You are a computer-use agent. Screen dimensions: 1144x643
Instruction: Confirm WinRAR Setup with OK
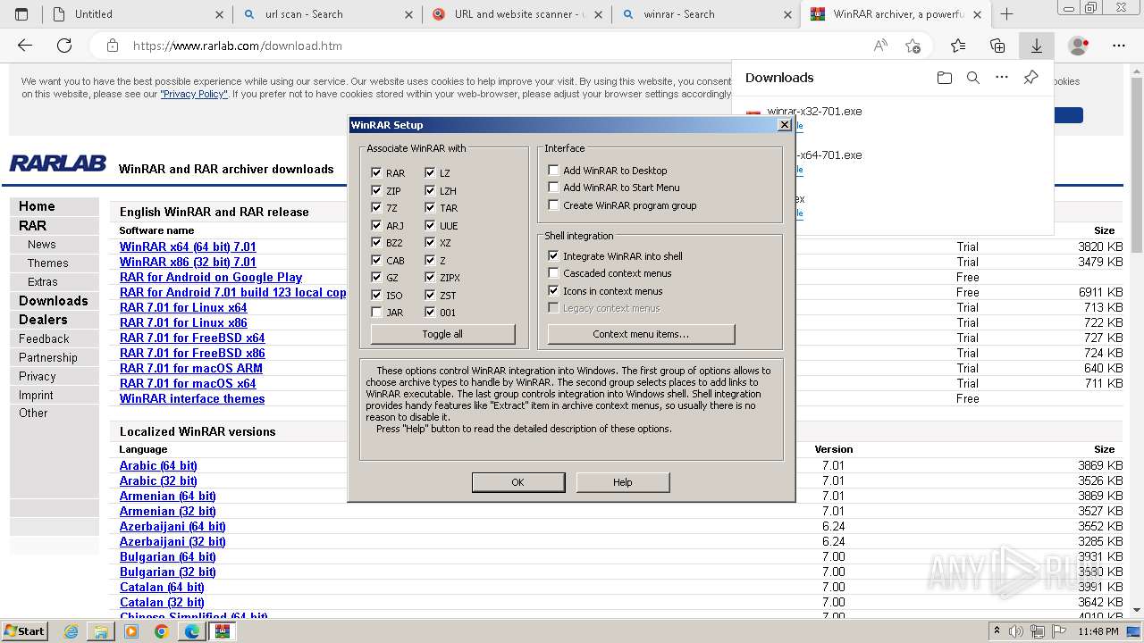tap(517, 482)
